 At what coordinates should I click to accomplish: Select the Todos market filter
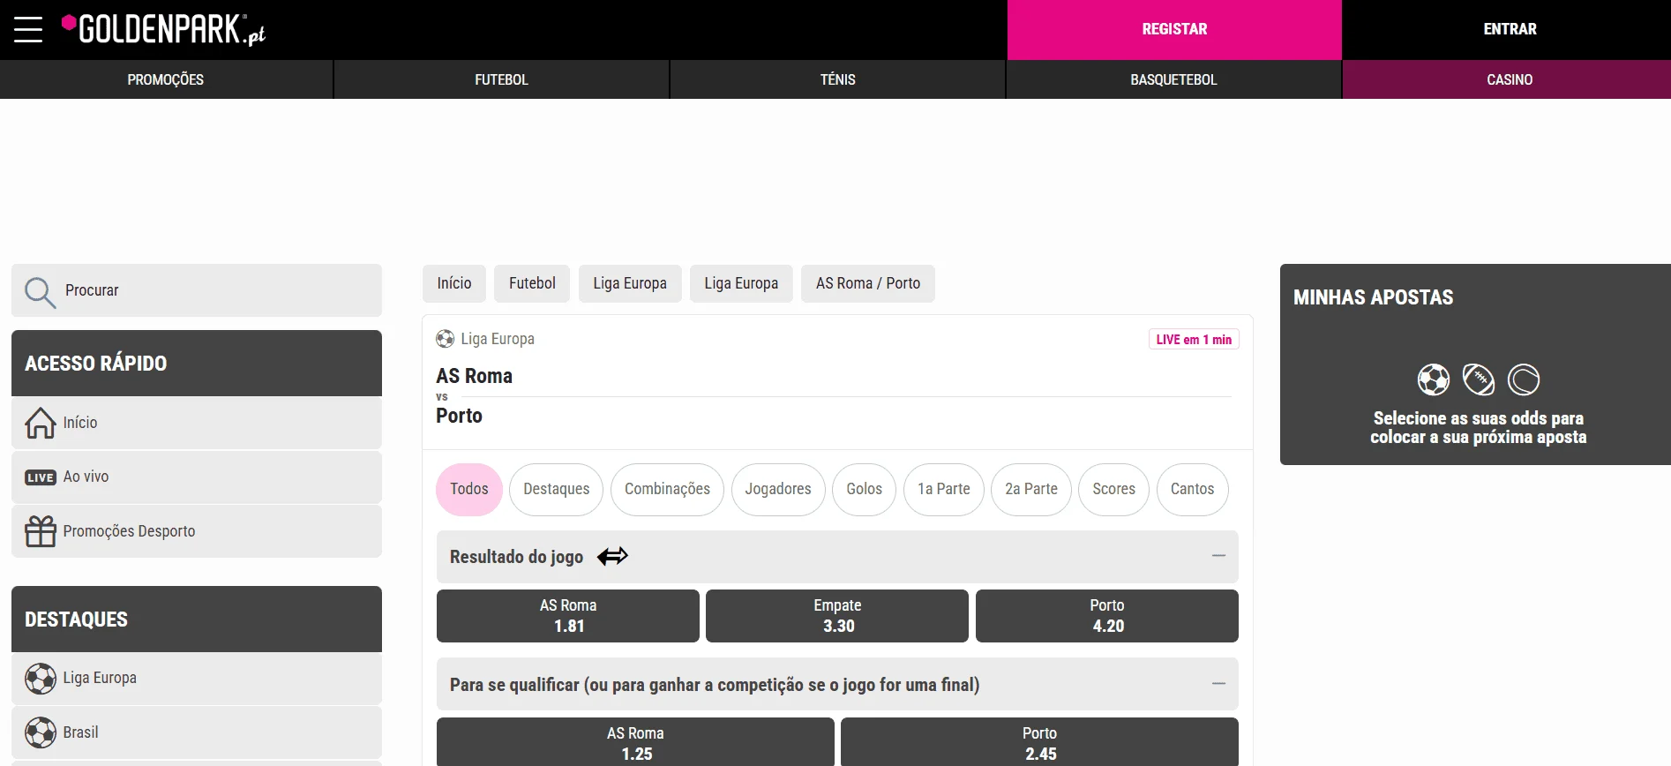(469, 490)
